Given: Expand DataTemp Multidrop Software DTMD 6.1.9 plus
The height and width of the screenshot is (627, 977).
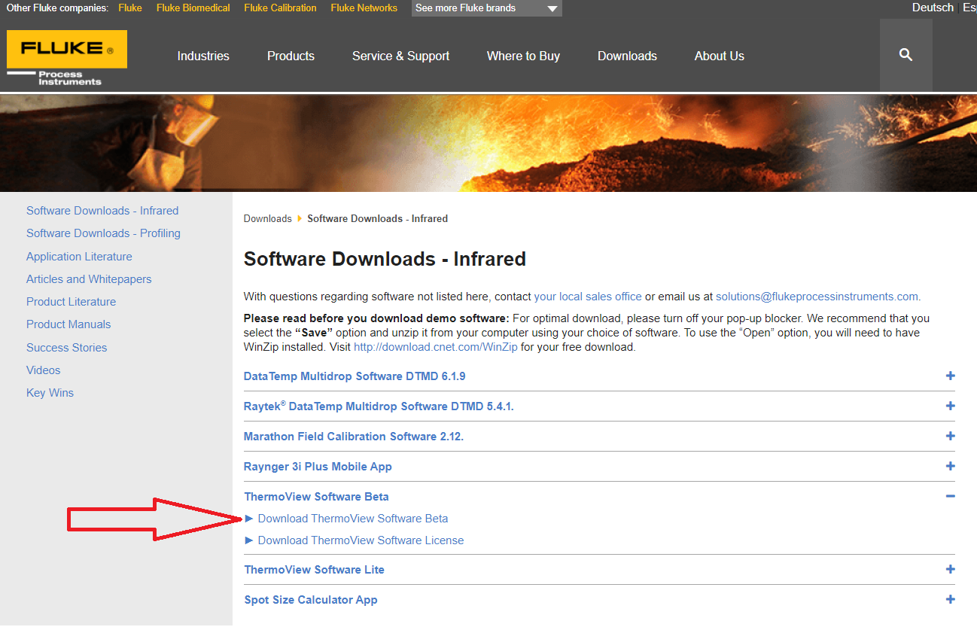Looking at the screenshot, I should click(950, 376).
